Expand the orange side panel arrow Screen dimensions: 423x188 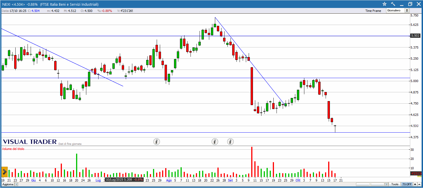[4, 172]
